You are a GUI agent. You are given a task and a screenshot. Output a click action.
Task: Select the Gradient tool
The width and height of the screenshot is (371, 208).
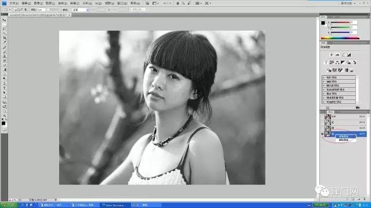pos(4,70)
